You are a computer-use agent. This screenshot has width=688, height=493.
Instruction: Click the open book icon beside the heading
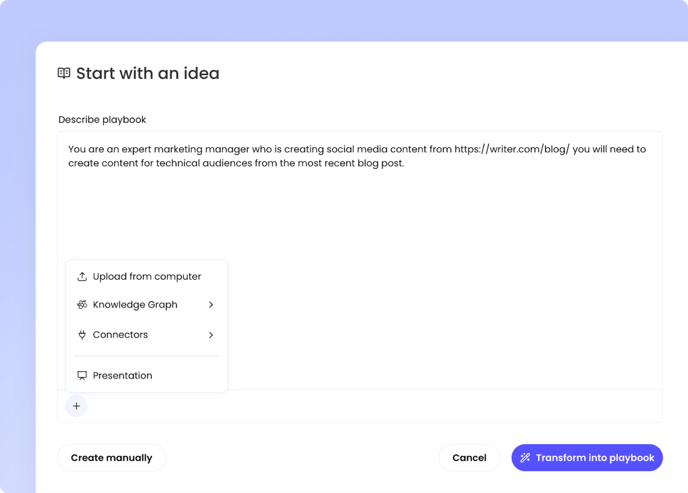64,74
